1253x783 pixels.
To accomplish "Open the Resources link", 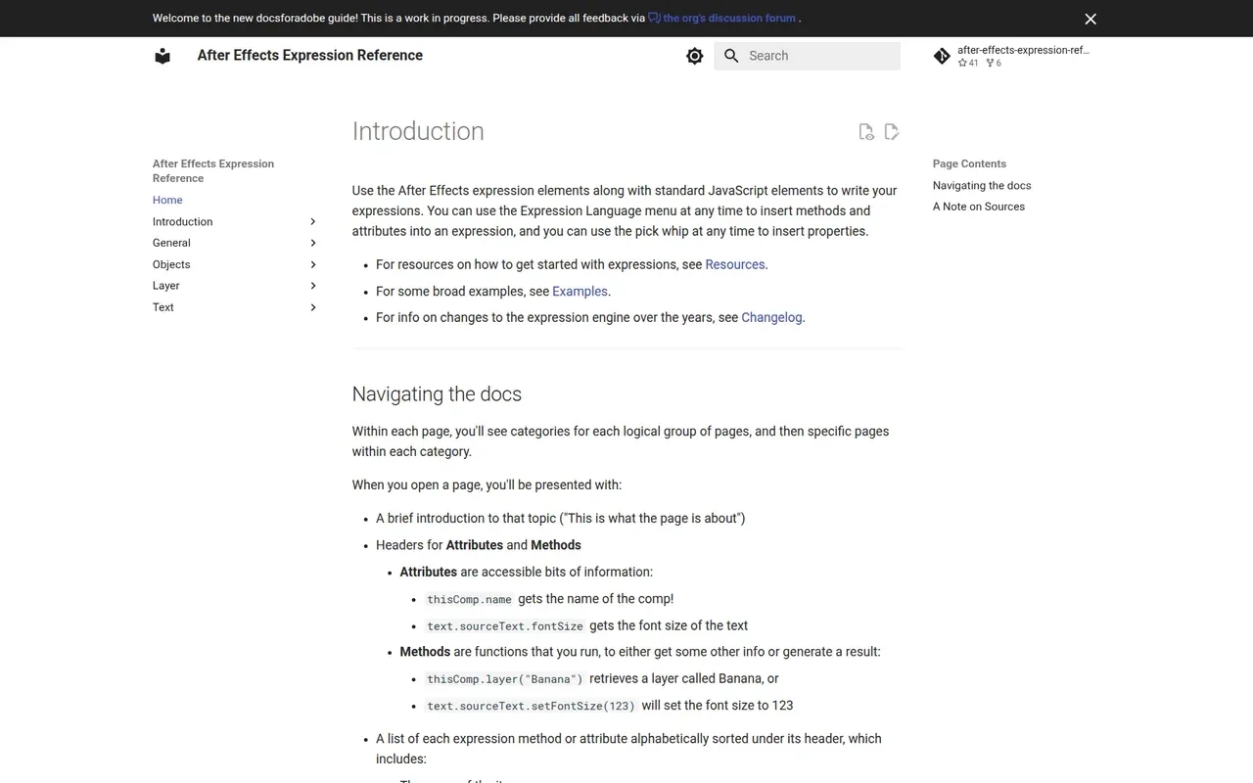I will click(734, 264).
